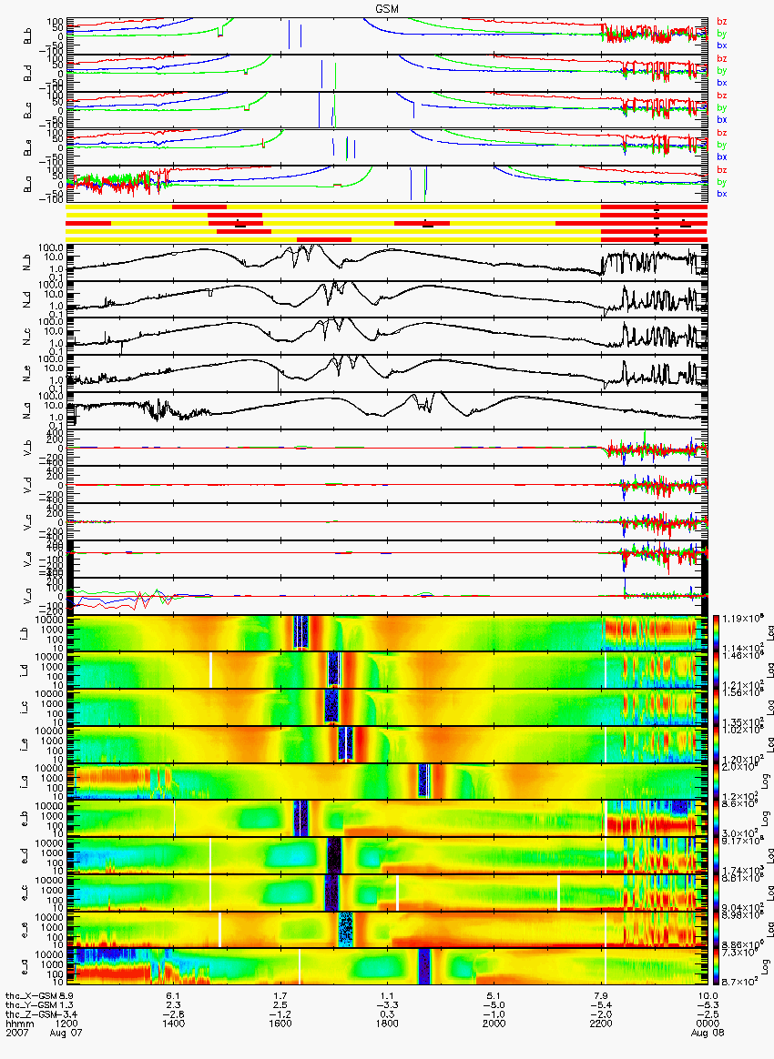Select the bx legend label of the B_b panel
This screenshot has width=774, height=1059.
pos(722,45)
